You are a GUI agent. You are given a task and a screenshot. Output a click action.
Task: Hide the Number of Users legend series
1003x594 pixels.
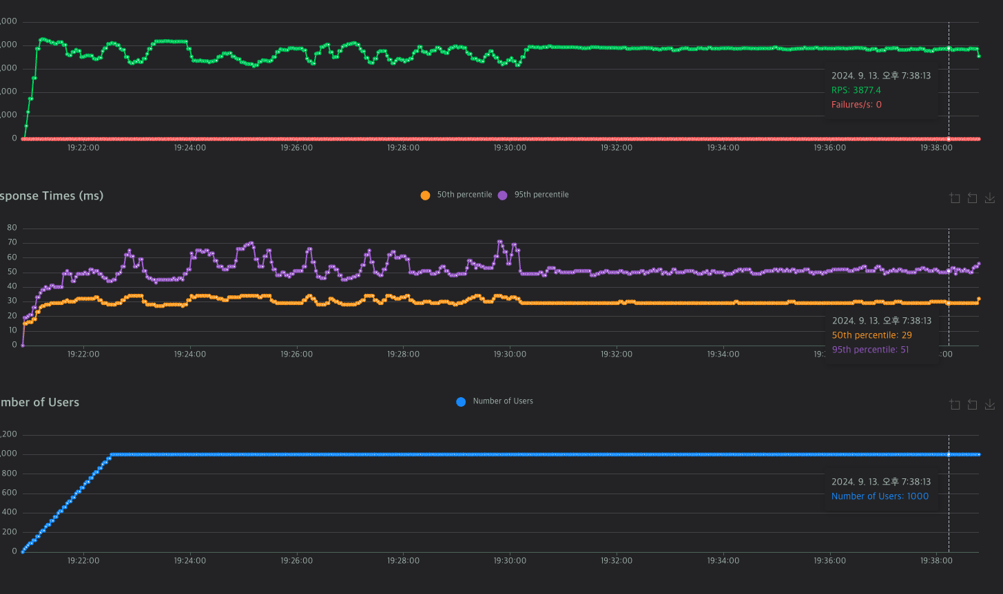point(495,401)
